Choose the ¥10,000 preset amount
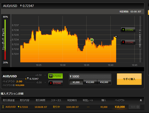The image size is (149, 113). (90, 82)
